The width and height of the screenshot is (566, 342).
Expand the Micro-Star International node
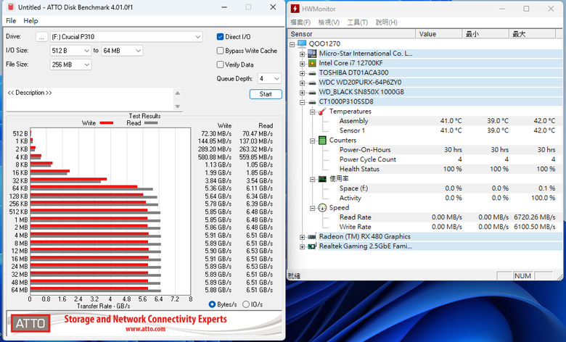click(x=302, y=54)
